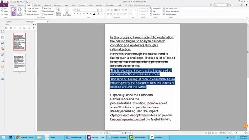This screenshot has height=140, width=249.
Task: Choose Add Text tool
Action: tap(46, 9)
